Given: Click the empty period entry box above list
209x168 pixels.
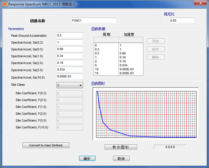Looking at the screenshot, I should coord(106,40).
